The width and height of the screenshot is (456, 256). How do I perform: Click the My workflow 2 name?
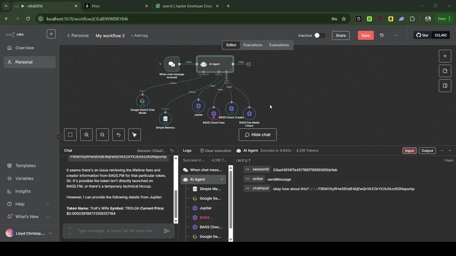point(110,36)
